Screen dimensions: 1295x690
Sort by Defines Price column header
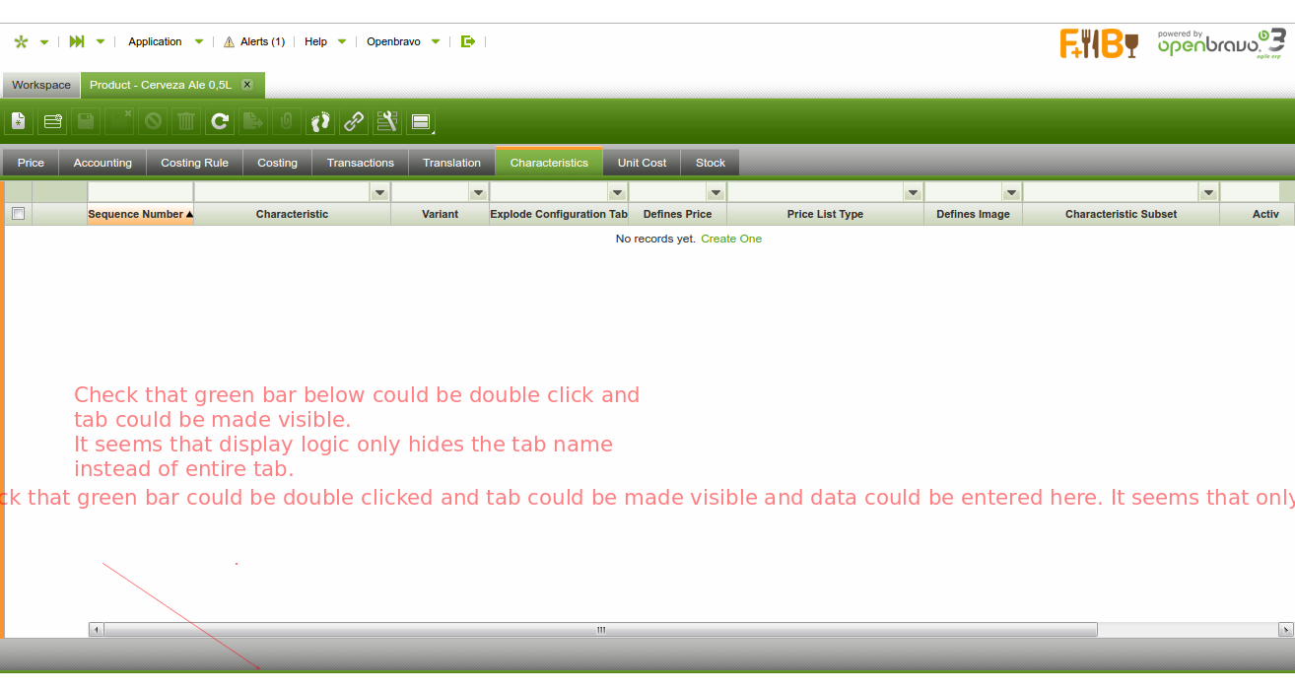point(677,214)
